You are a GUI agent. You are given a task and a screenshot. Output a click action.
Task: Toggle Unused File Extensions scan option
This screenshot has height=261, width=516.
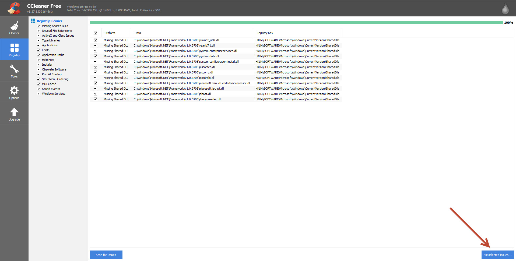tap(38, 31)
